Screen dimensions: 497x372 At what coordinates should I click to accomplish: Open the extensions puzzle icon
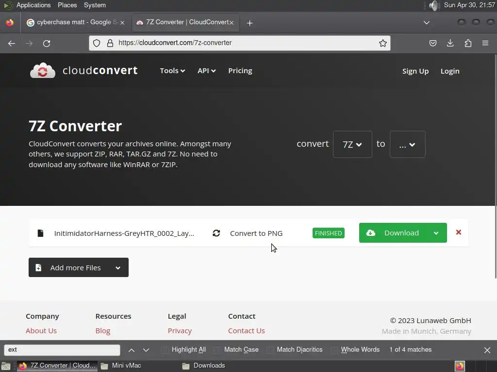click(468, 43)
